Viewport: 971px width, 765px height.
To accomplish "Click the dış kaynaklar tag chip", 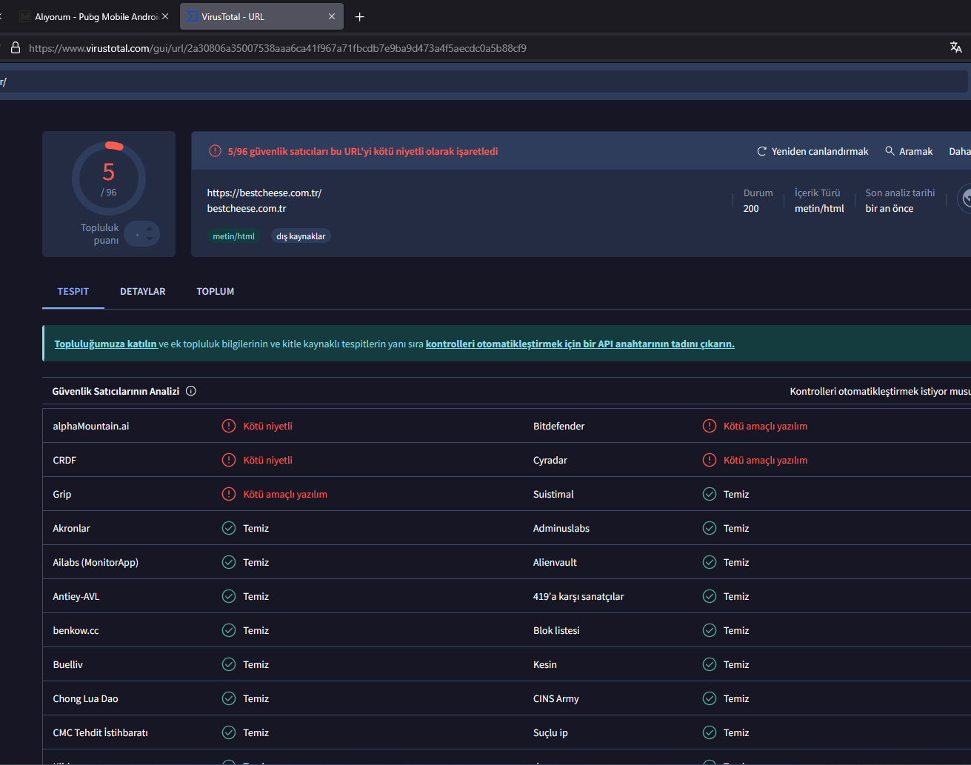I will click(x=301, y=236).
